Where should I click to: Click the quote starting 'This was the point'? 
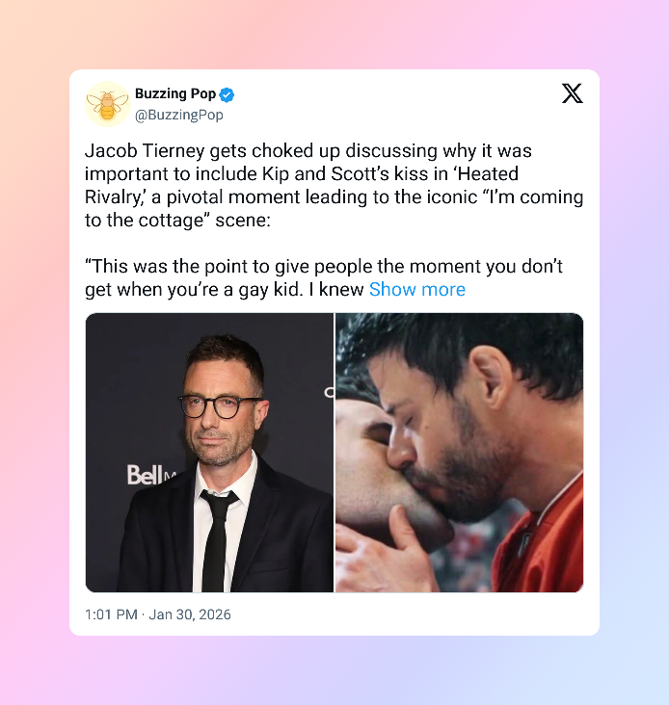click(324, 278)
